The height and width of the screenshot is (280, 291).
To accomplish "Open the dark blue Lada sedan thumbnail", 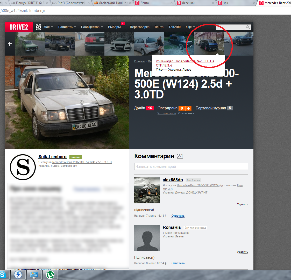I will click(x=179, y=44).
